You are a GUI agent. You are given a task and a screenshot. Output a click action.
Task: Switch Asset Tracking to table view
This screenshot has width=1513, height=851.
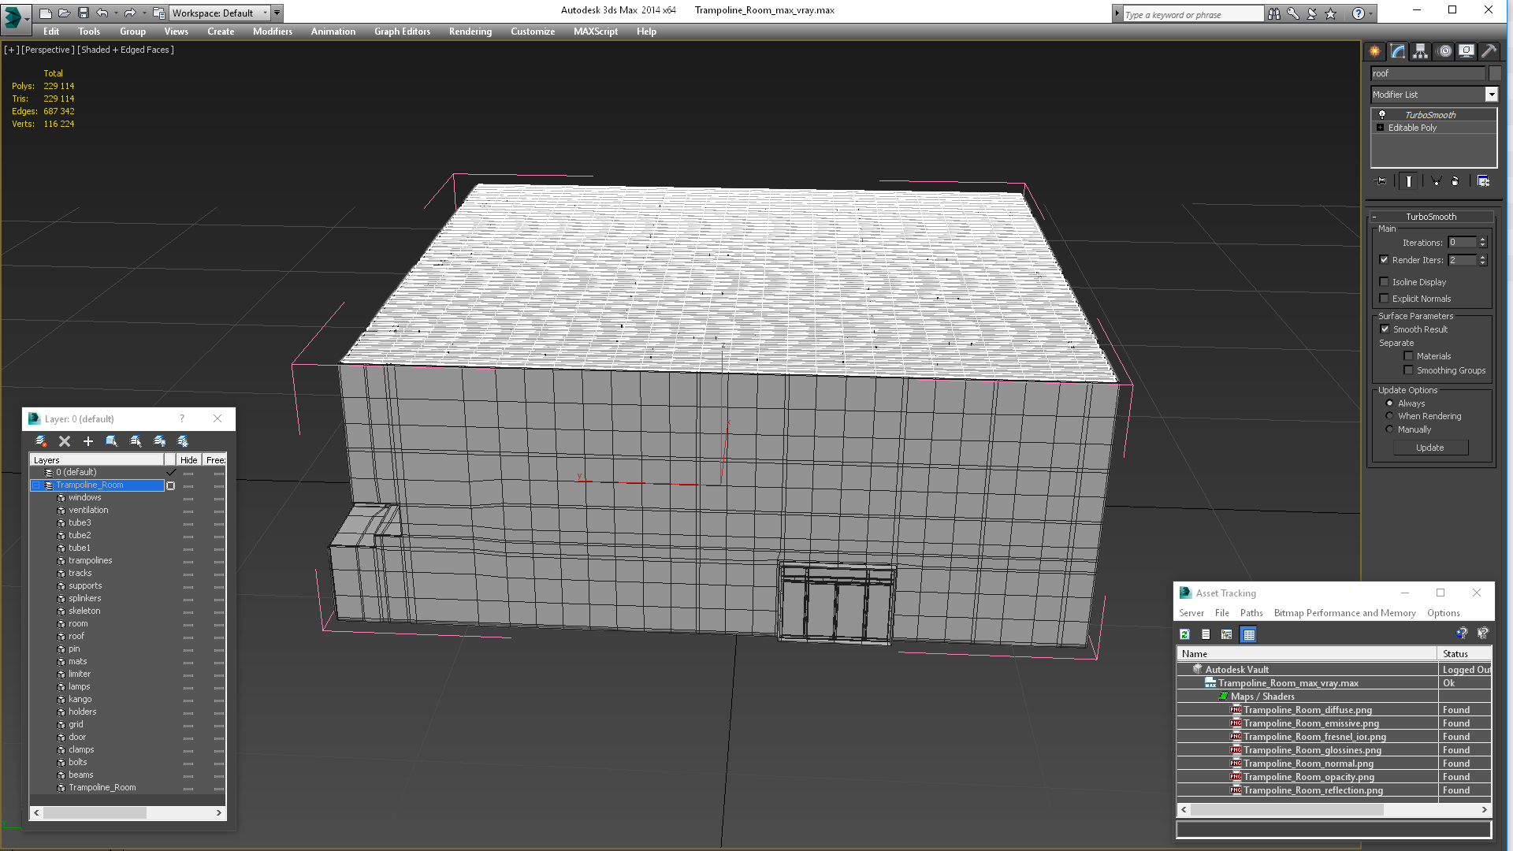pyautogui.click(x=1248, y=634)
